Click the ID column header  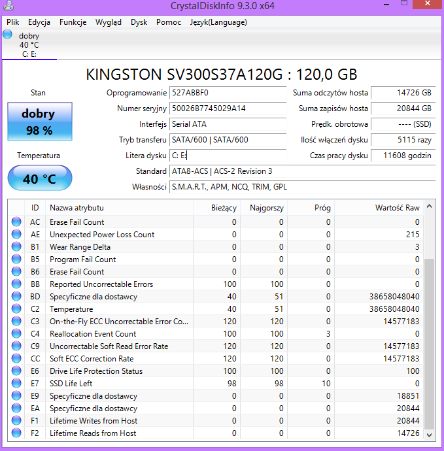(x=35, y=208)
